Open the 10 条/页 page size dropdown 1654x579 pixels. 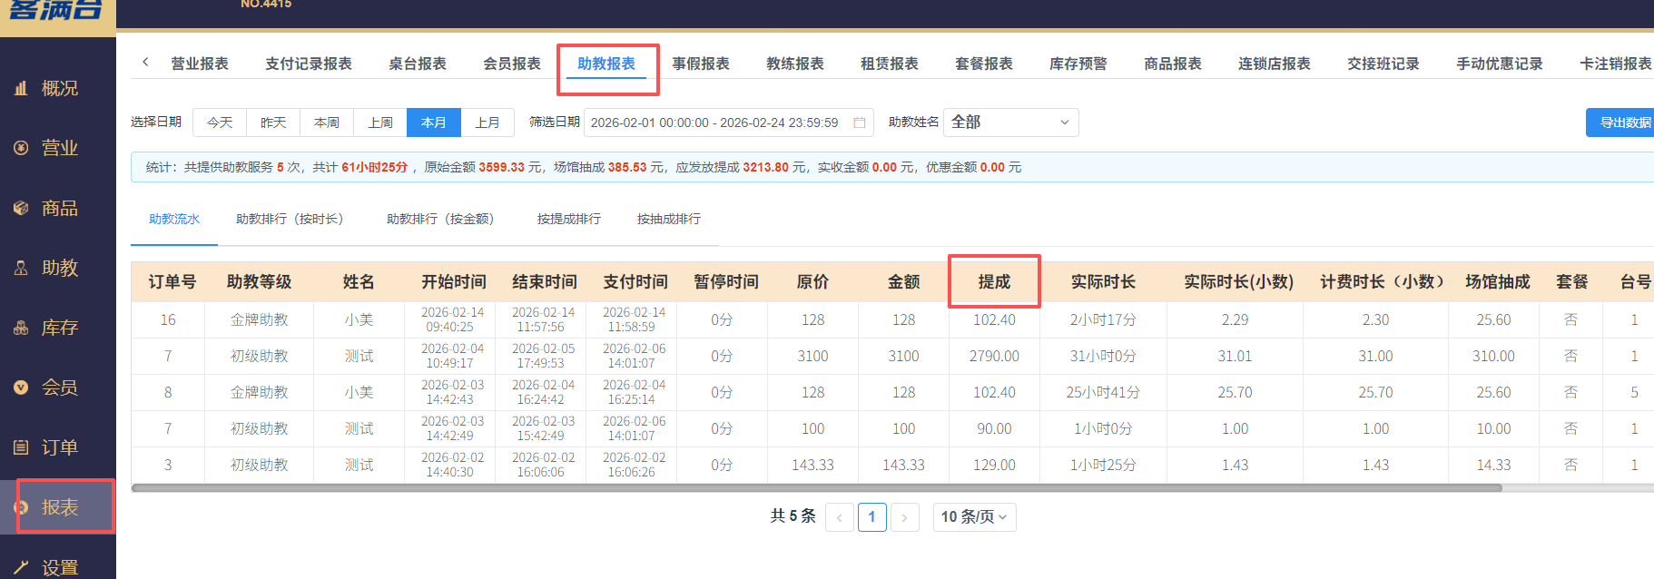click(974, 516)
